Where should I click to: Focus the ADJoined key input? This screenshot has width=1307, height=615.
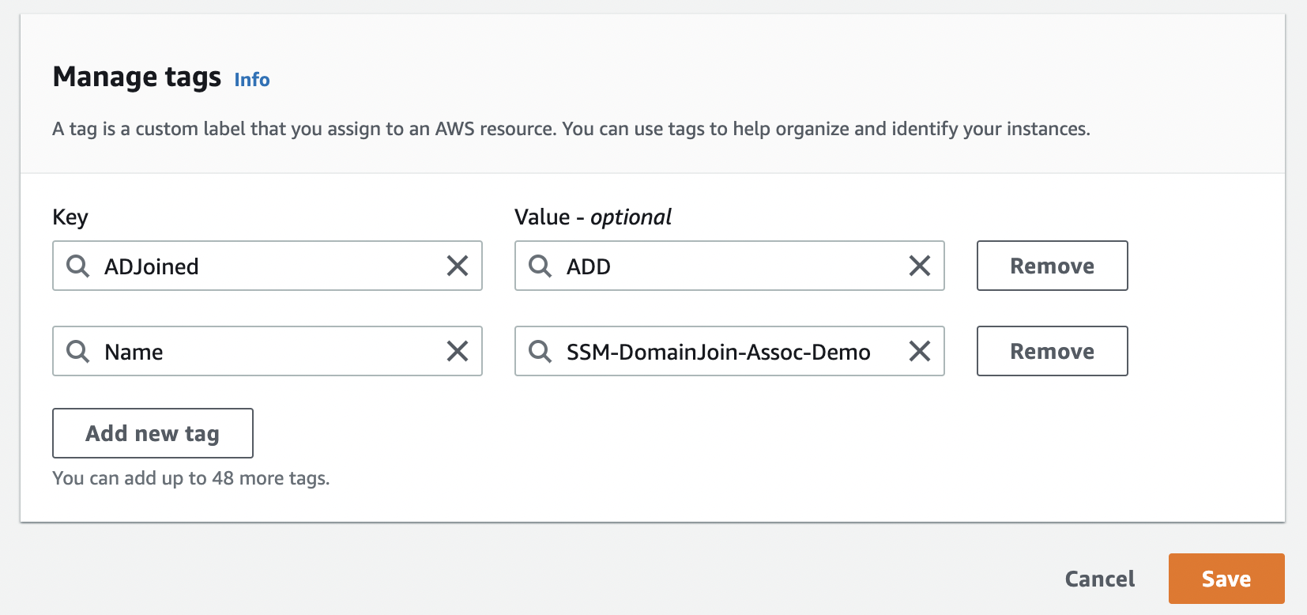[x=269, y=266]
